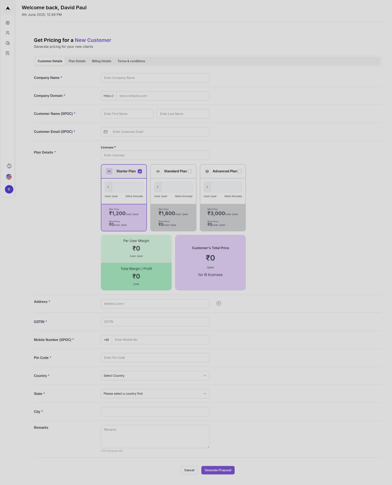Focus the Pin Code input field

pos(155,358)
